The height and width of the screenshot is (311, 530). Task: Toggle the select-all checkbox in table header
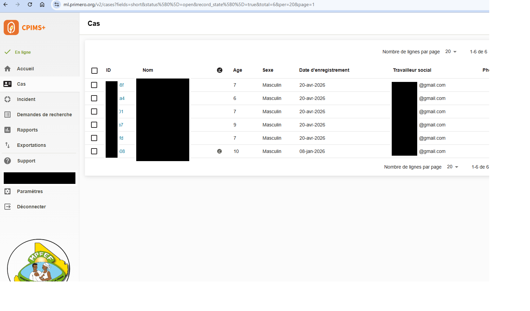coord(94,70)
